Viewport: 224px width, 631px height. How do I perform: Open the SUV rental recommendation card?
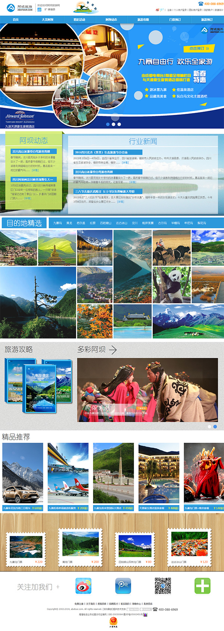click(x=23, y=476)
